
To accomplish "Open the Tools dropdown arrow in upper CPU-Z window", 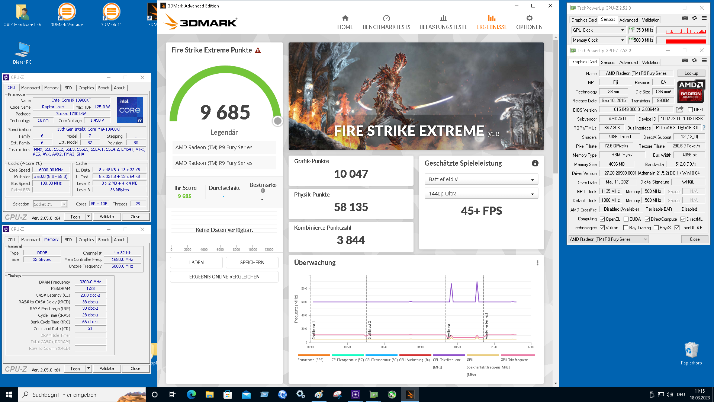I will [x=89, y=217].
